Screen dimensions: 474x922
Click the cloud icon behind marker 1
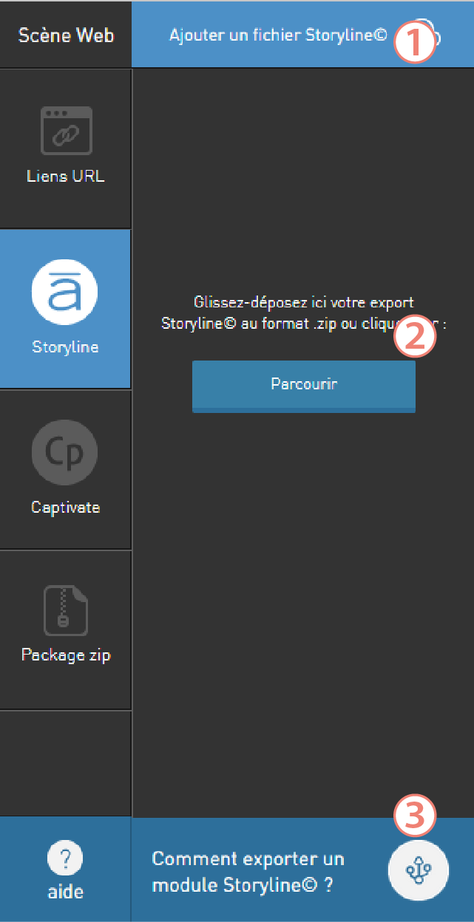[x=433, y=35]
